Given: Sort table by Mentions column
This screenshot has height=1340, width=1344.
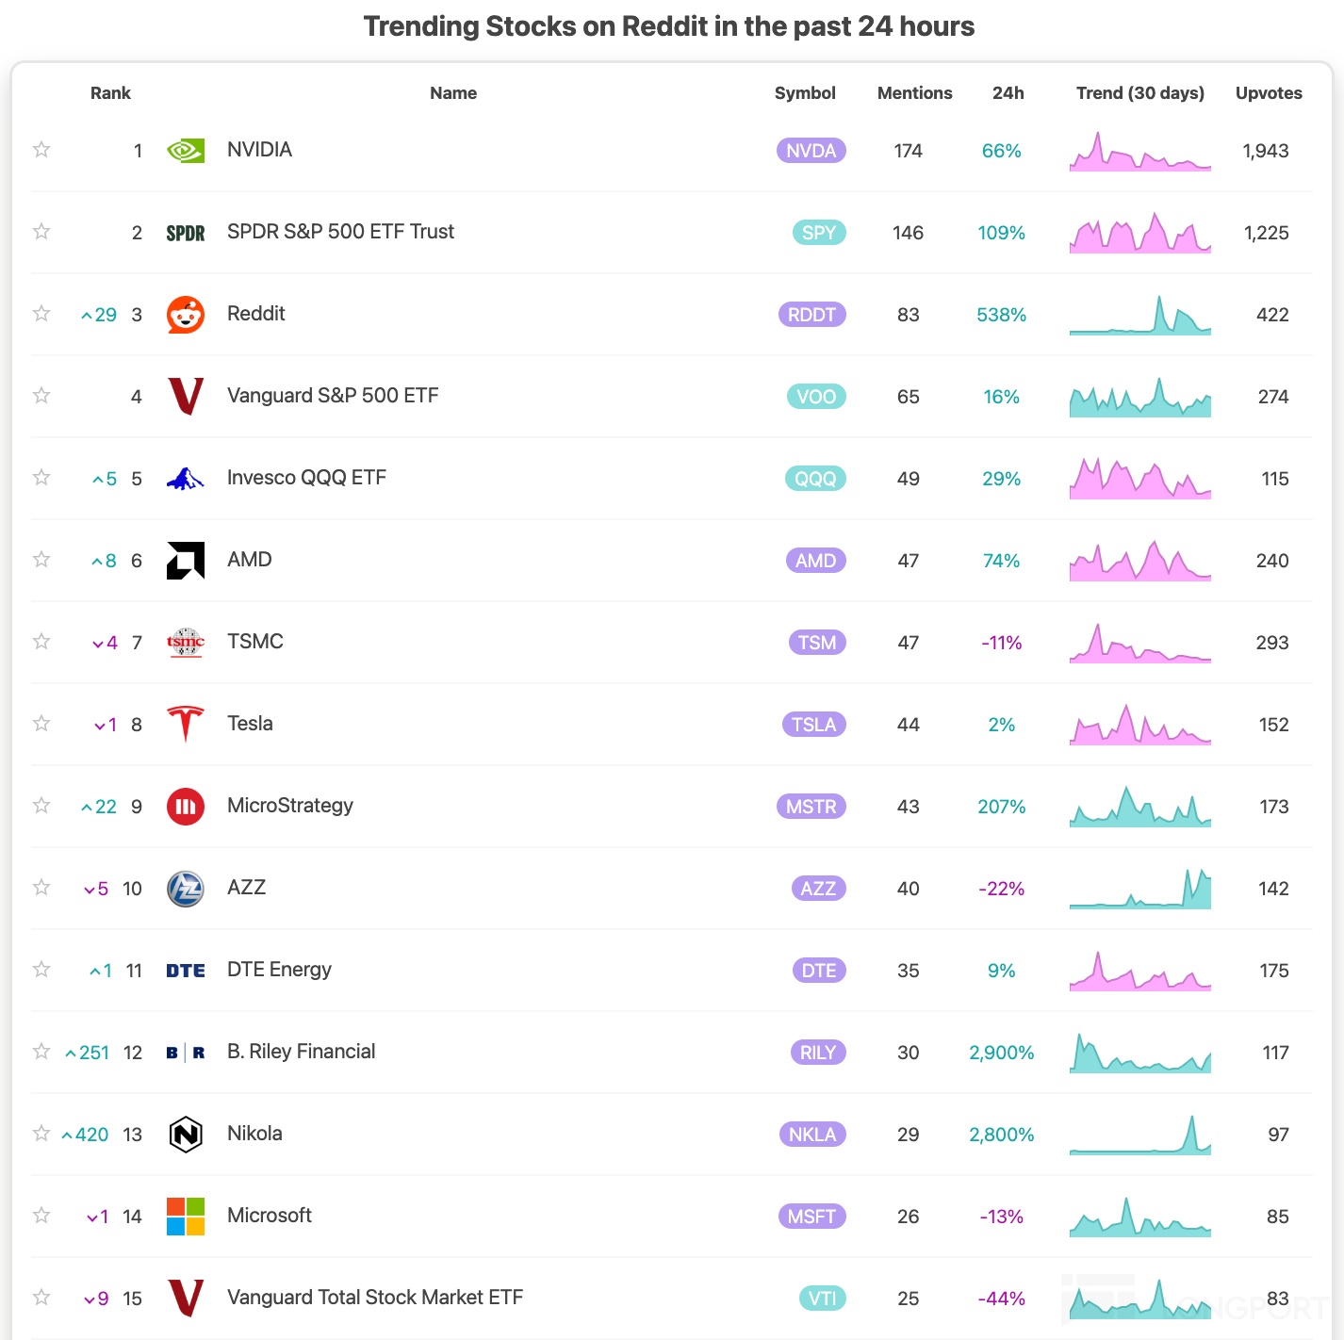Looking at the screenshot, I should pyautogui.click(x=914, y=93).
